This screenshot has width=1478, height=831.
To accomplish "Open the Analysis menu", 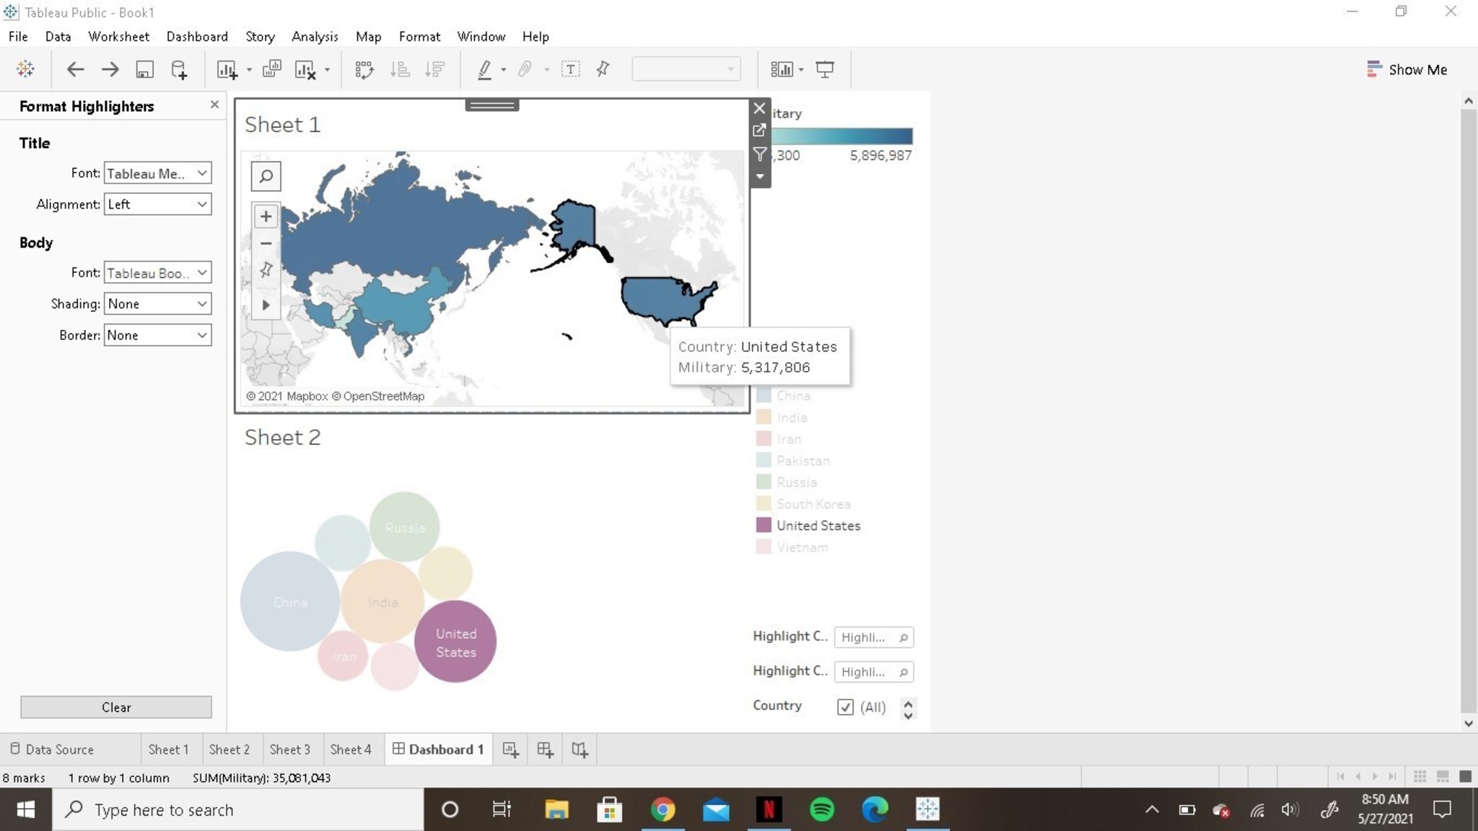I will [x=314, y=37].
